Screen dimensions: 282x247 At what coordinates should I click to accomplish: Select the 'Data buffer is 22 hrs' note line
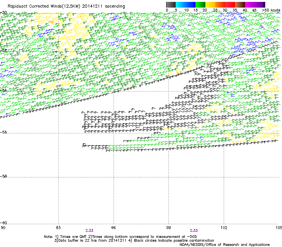(x=134, y=241)
